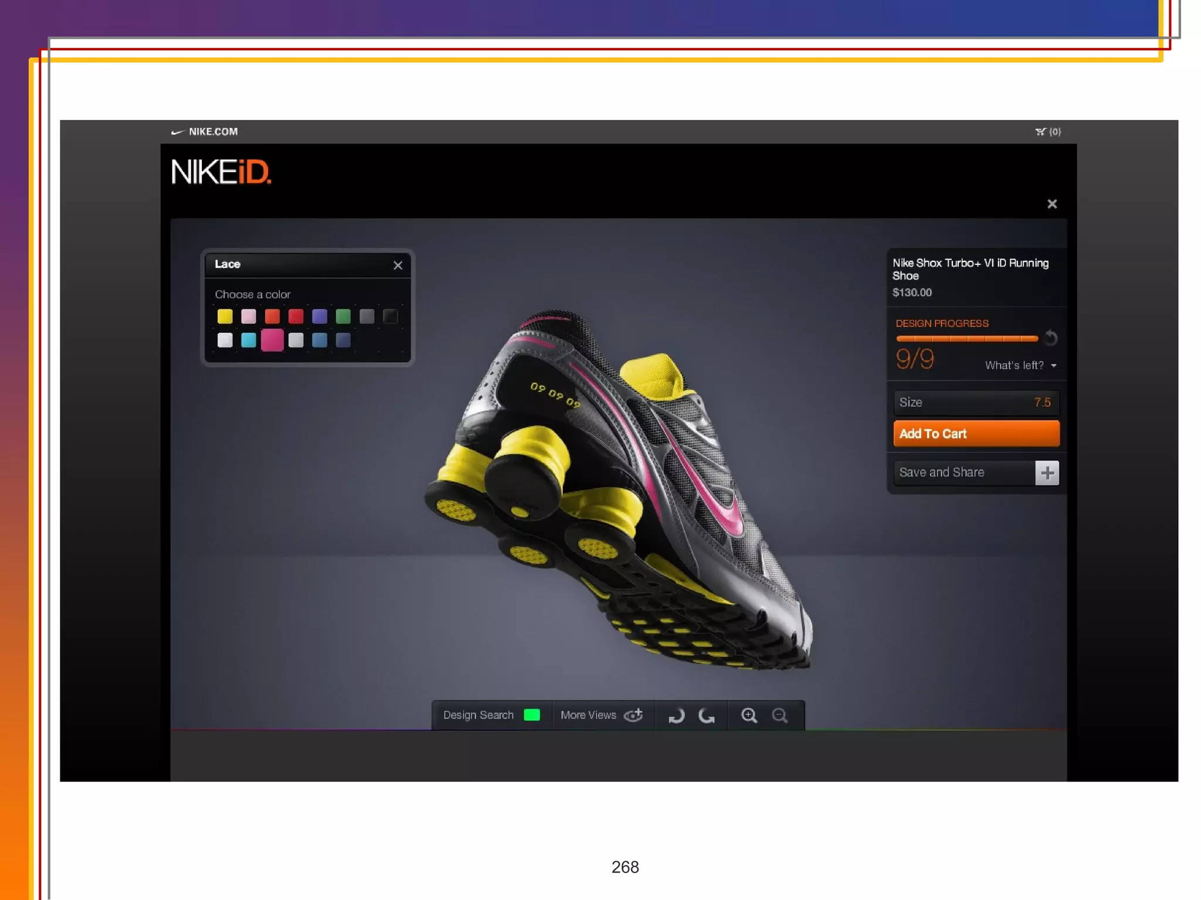Open the NIKE.COM link
Viewport: 1201px width, 900px height.
pyautogui.click(x=212, y=132)
